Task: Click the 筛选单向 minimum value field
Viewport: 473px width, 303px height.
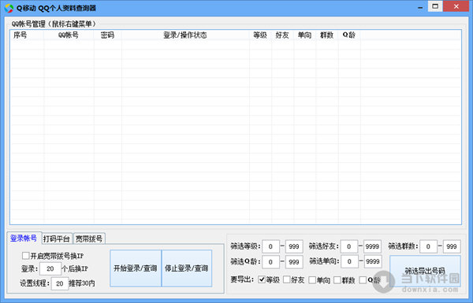Action: pyautogui.click(x=349, y=261)
